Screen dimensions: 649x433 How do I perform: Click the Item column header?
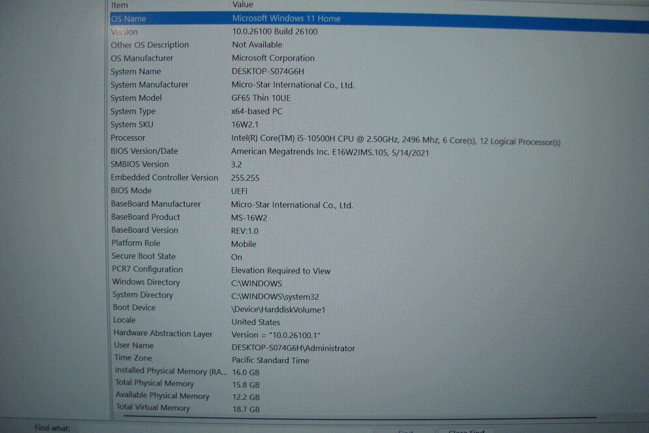click(x=120, y=5)
